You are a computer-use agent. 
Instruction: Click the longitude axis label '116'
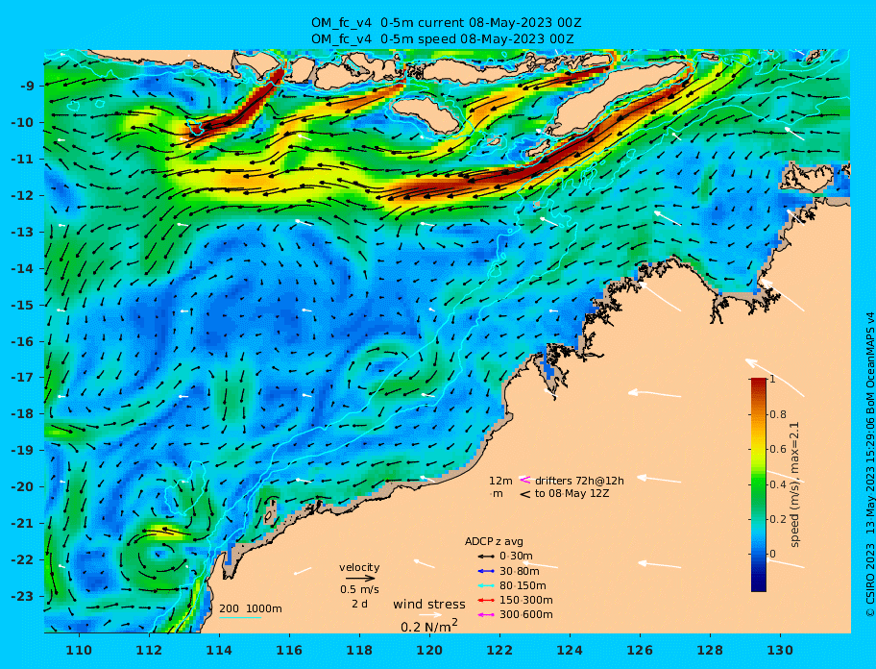(x=289, y=650)
